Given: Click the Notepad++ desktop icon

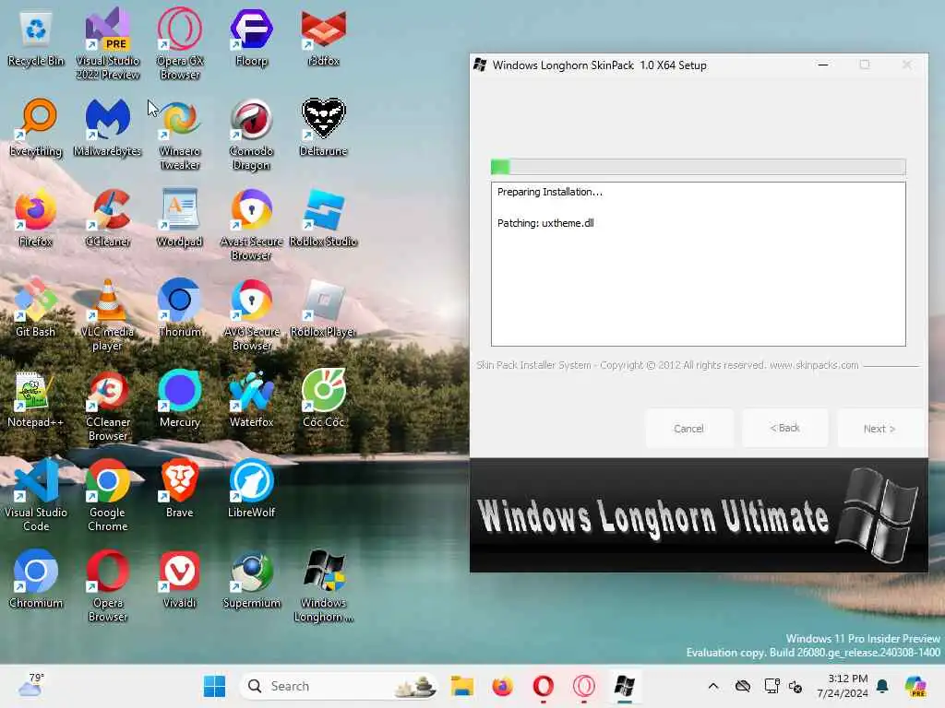Looking at the screenshot, I should (x=36, y=398).
